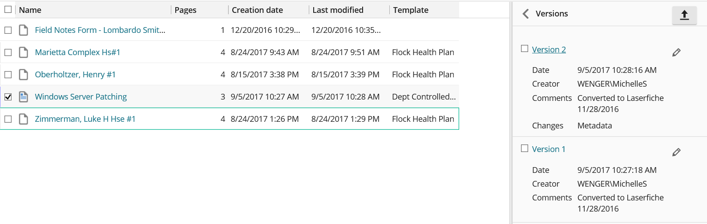Viewport: 707px width, 224px height.
Task: Open the Version 1 link
Action: [x=549, y=149]
